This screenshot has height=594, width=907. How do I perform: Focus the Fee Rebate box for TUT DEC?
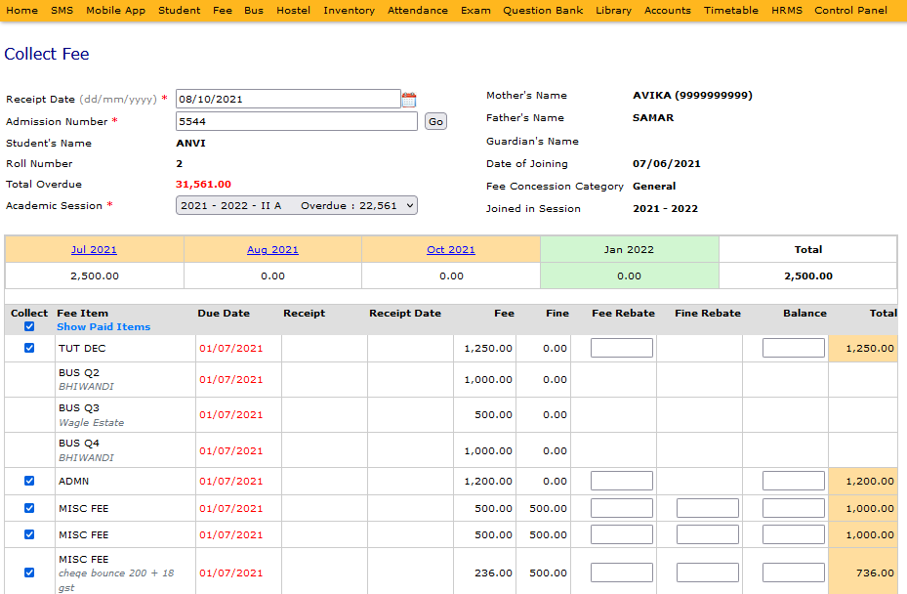[622, 348]
